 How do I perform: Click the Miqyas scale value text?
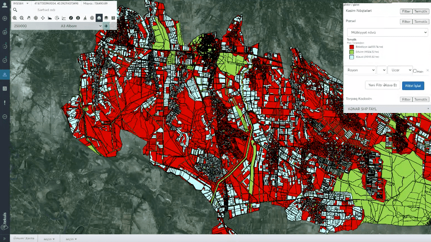95,4
